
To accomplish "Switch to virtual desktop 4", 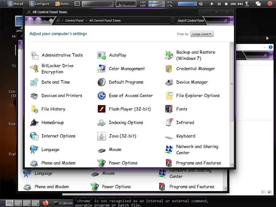I will (36, 203).
